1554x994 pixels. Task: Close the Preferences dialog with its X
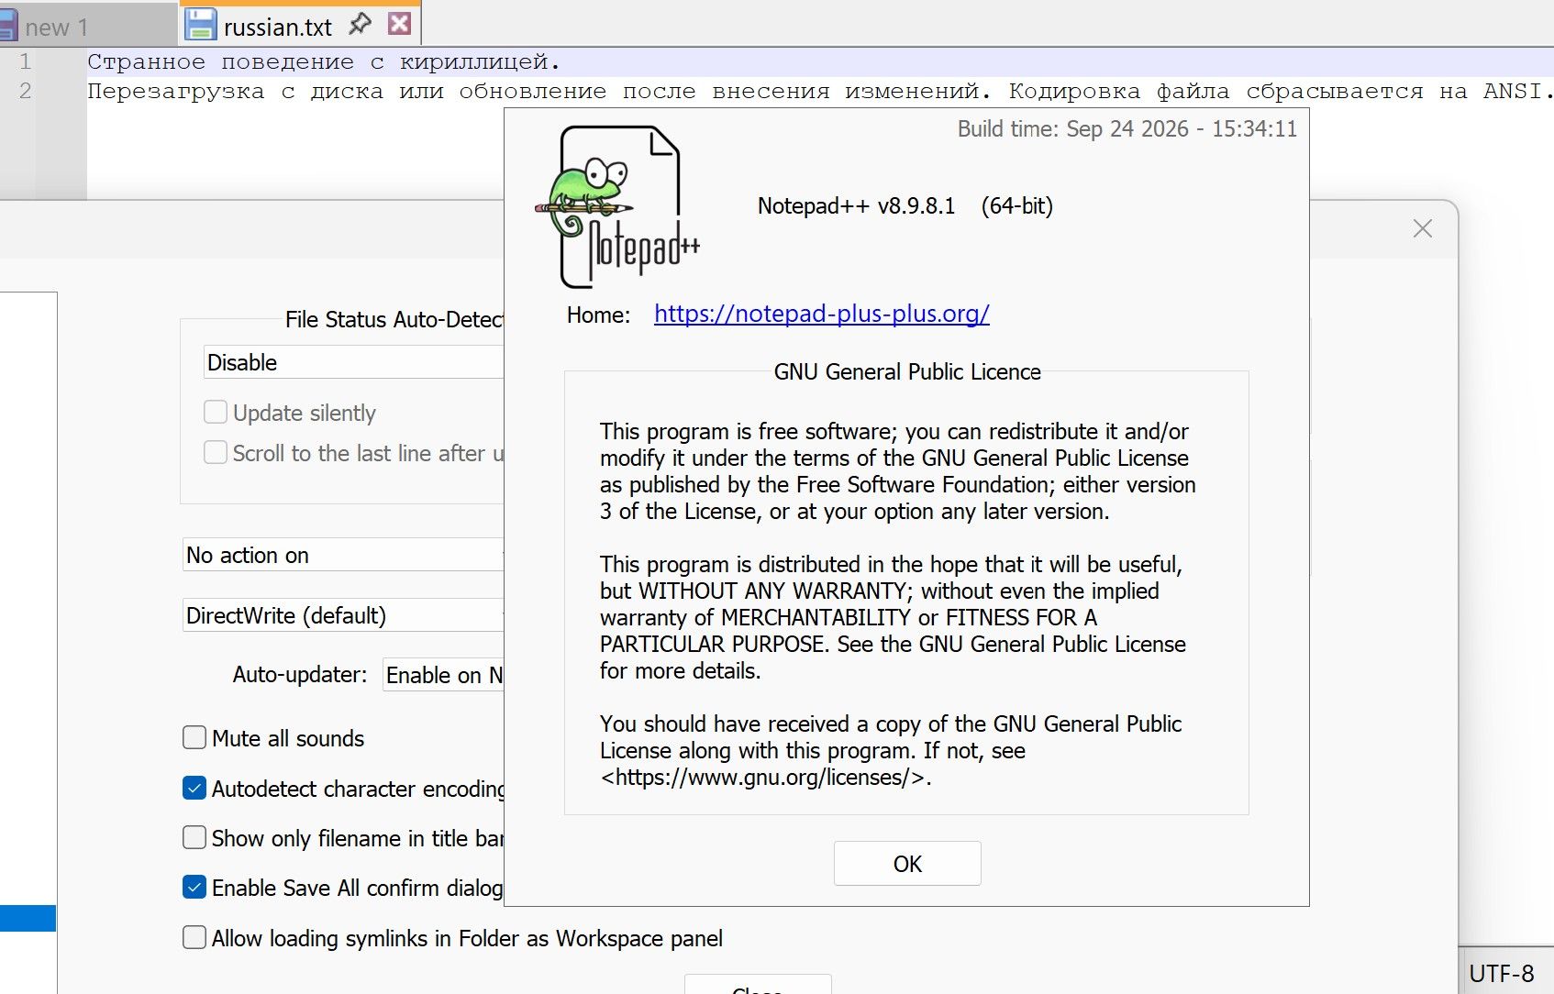[1423, 228]
